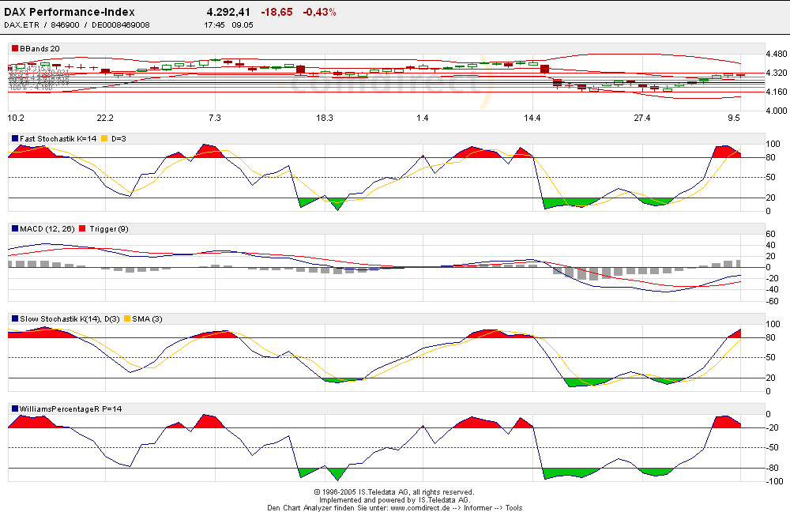Click the 27.4 date on the time axis
Screen dimensions: 790x512
(x=641, y=118)
